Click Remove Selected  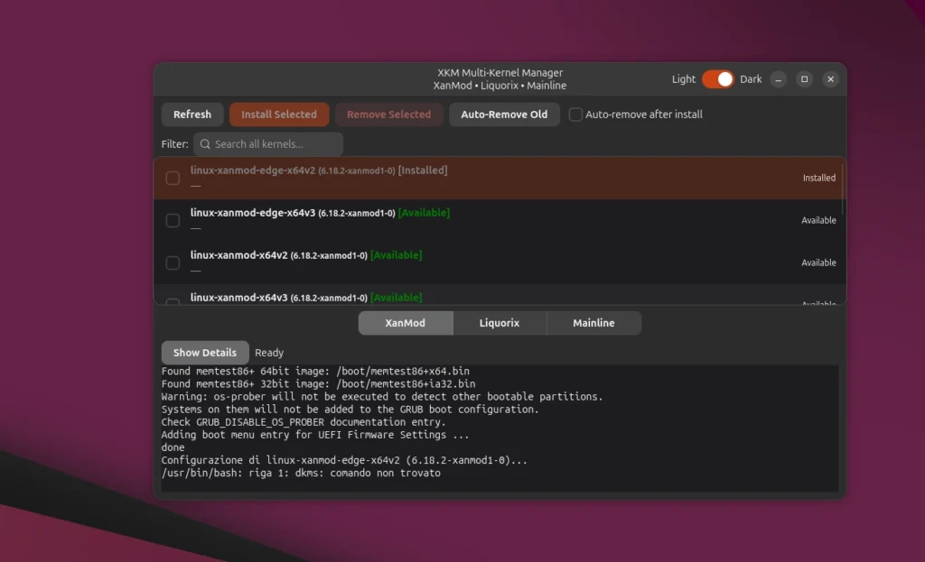(x=388, y=114)
